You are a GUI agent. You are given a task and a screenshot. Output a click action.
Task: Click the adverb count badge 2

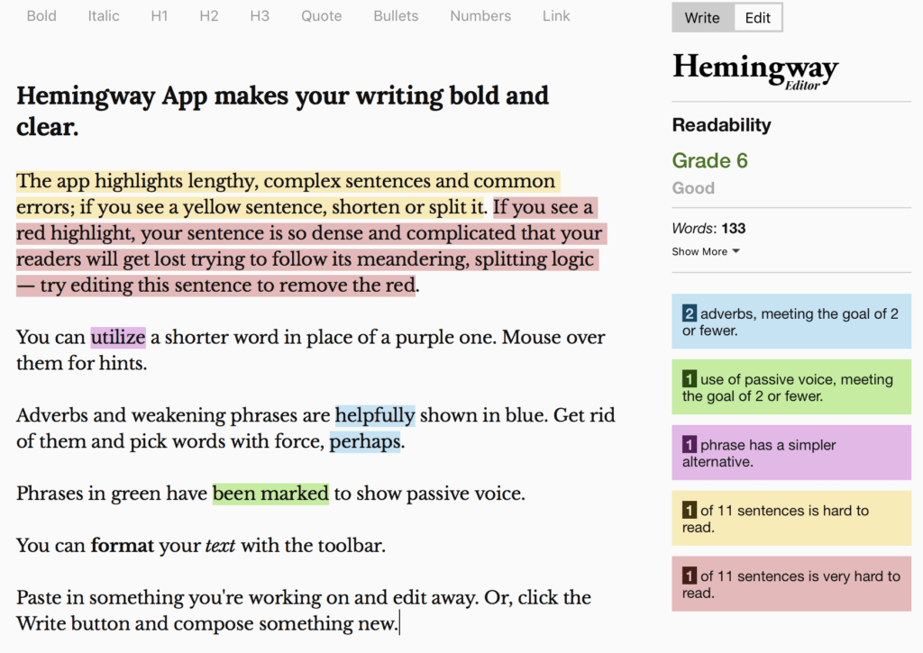(x=690, y=313)
